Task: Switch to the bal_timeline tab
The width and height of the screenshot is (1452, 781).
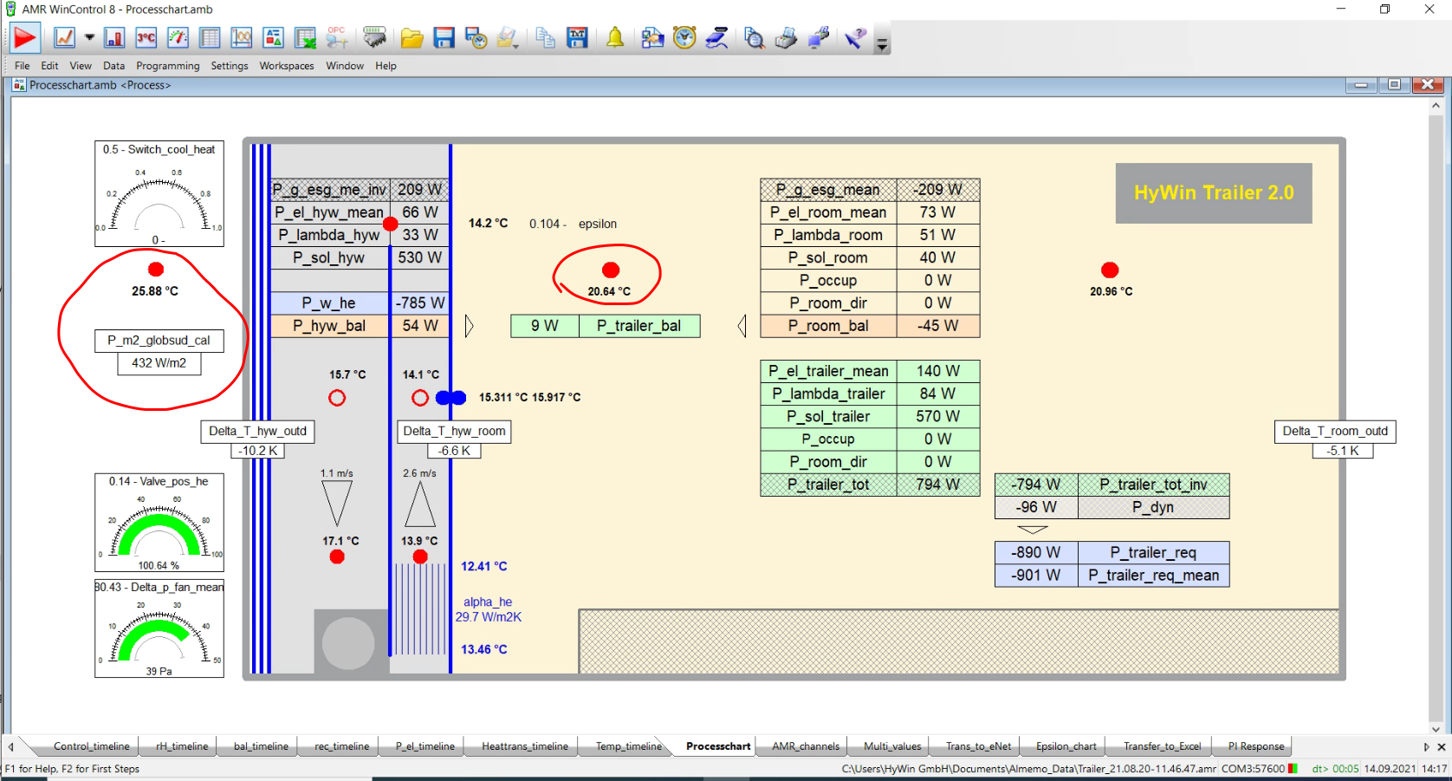Action: 261,746
